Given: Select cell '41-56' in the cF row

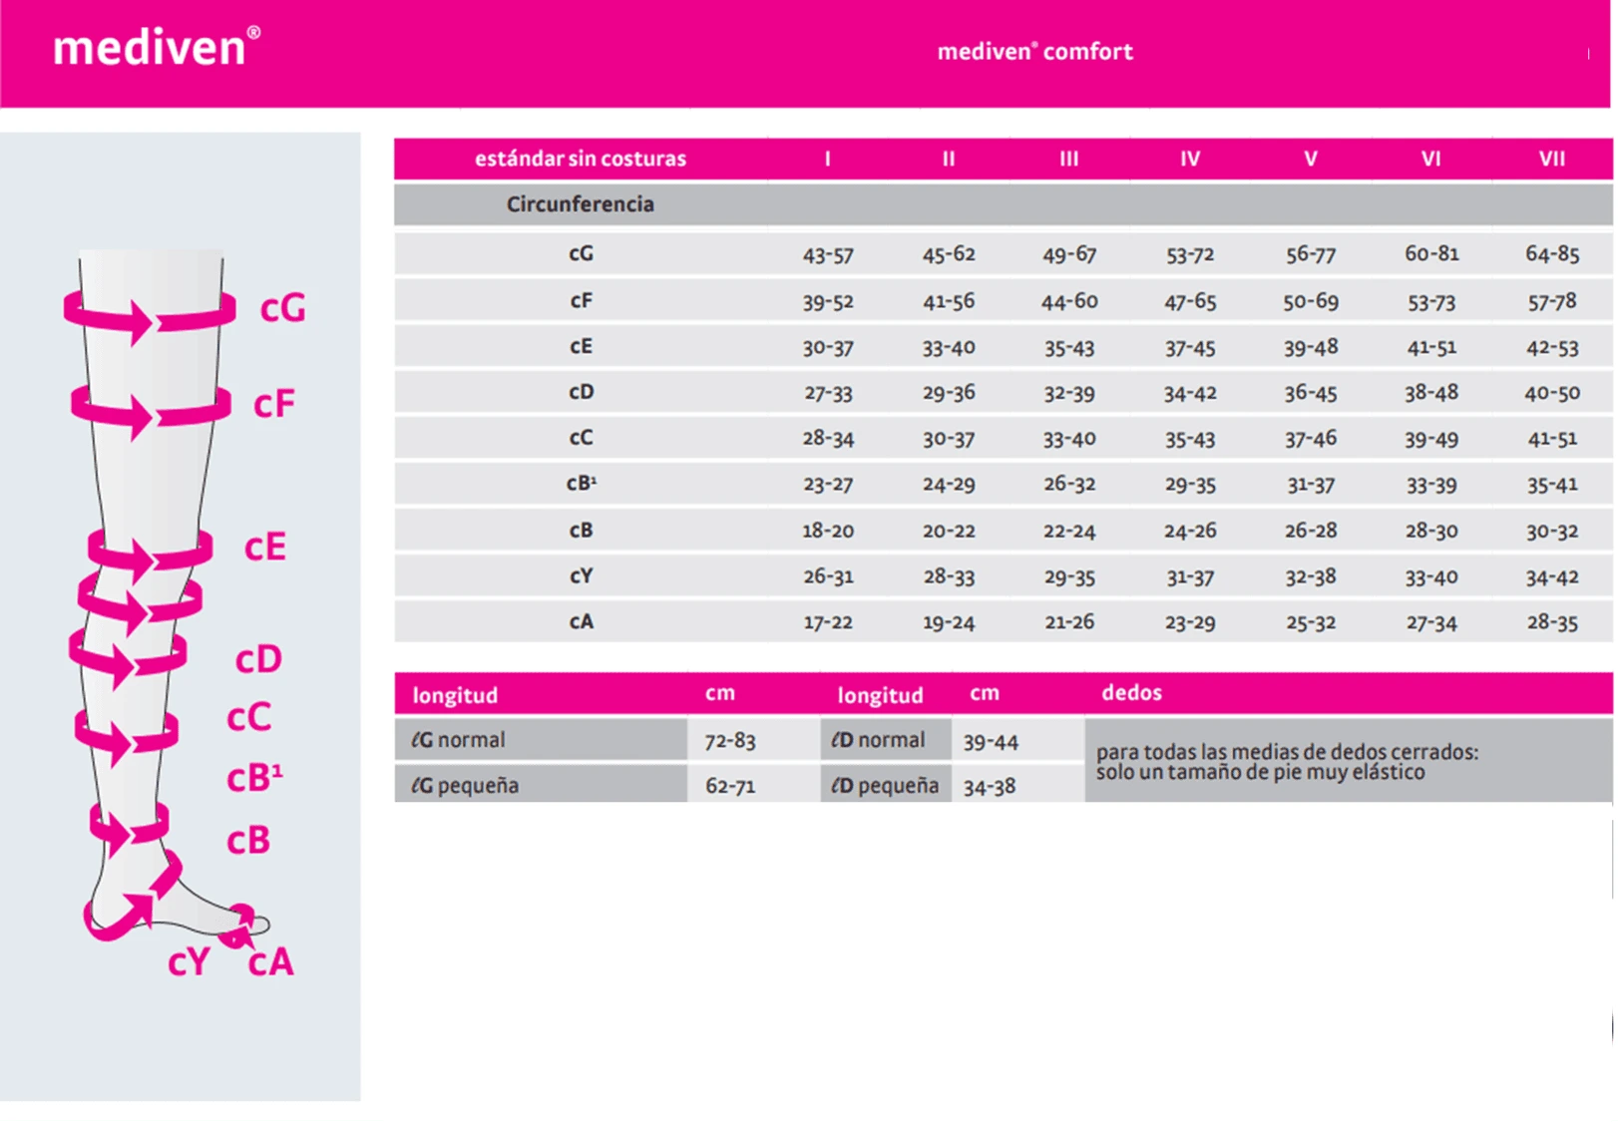Looking at the screenshot, I should click(949, 301).
